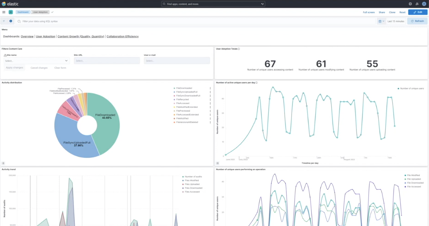Open options dots for FileModifiedExtended legend item

(x=210, y=107)
